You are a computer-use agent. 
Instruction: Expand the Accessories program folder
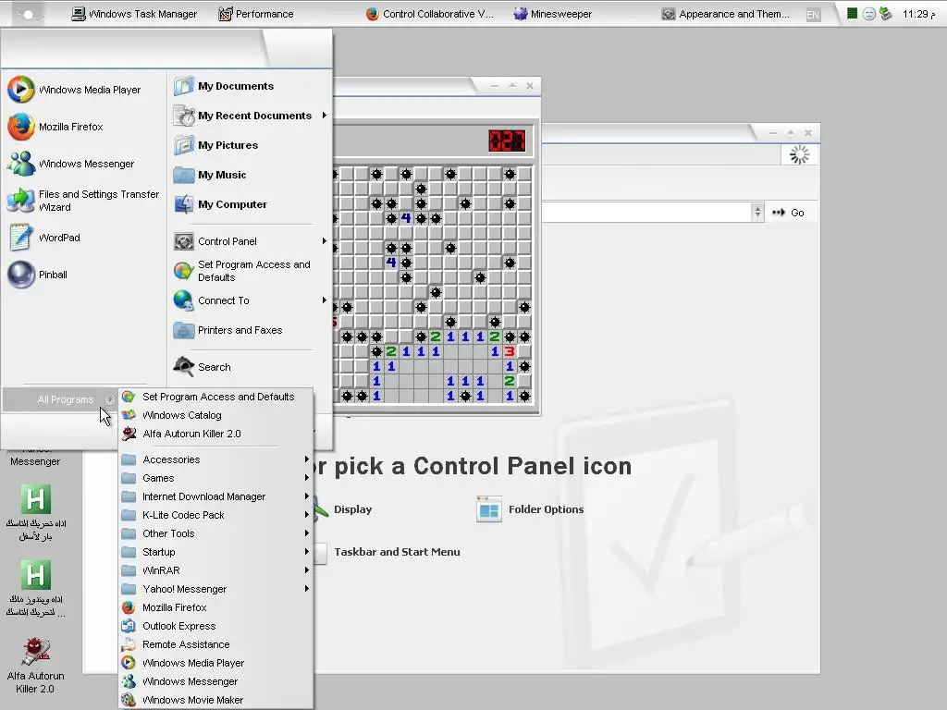pos(215,459)
